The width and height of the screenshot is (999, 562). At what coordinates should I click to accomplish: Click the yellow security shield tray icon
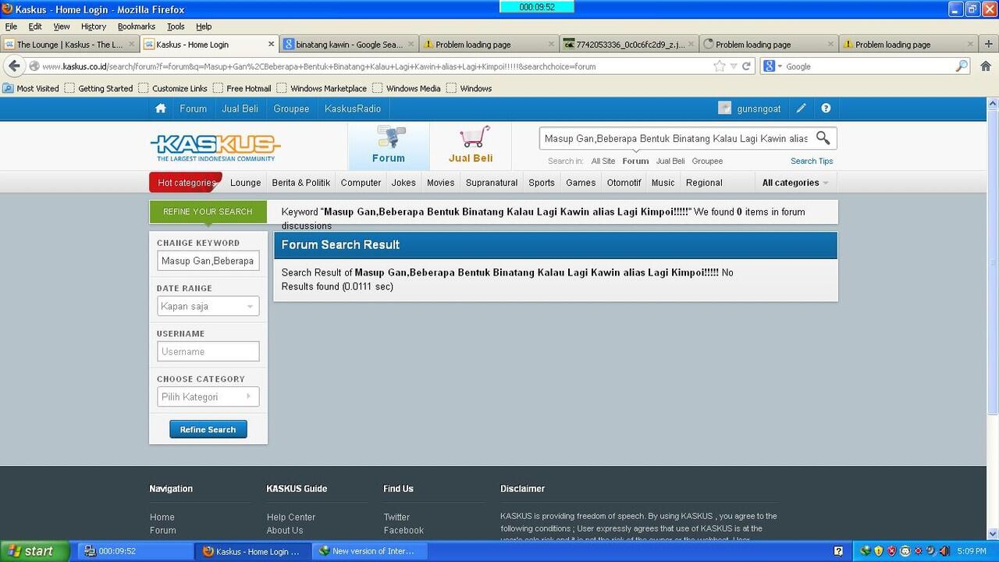(878, 551)
